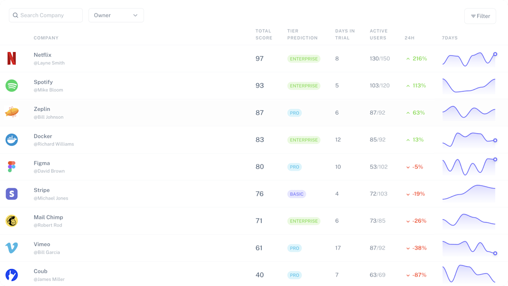Image resolution: width=508 pixels, height=286 pixels.
Task: Click Spotify's ENTERPRISE tier badge
Action: tap(303, 86)
